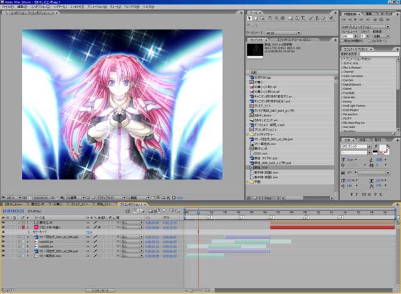Toggle visibility of layer 5 eye icon
Viewport: 401px width, 294px height.
tap(3, 246)
